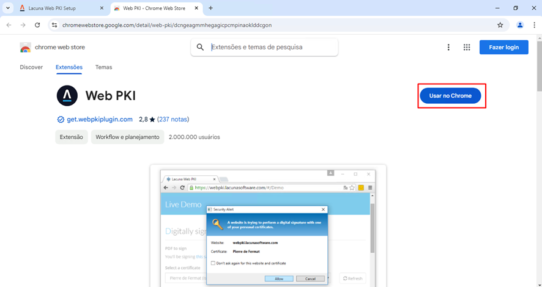
Task: Click the page vertical scrollbar
Action: pyautogui.click(x=539, y=65)
